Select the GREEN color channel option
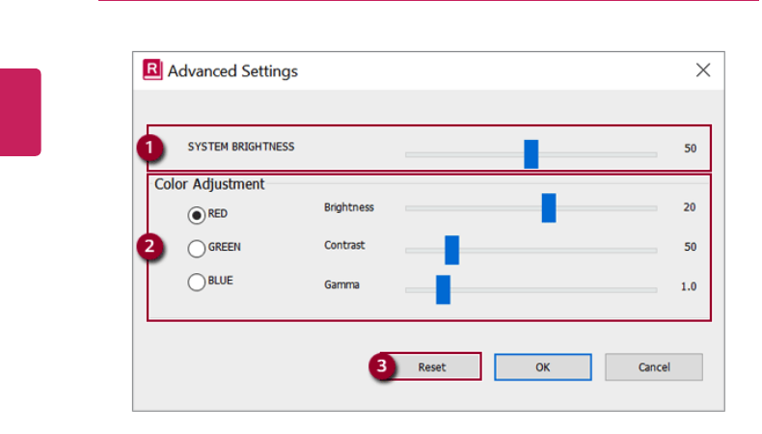Screen dimensions: 762x434 pyautogui.click(x=197, y=248)
